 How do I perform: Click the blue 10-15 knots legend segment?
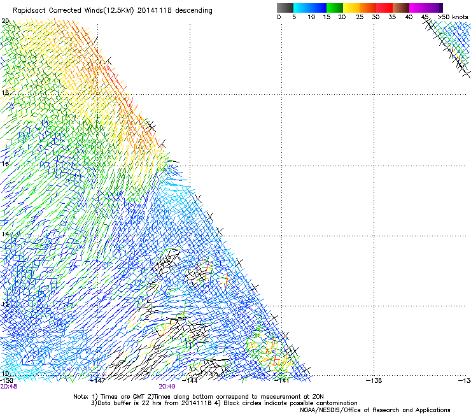318,8
